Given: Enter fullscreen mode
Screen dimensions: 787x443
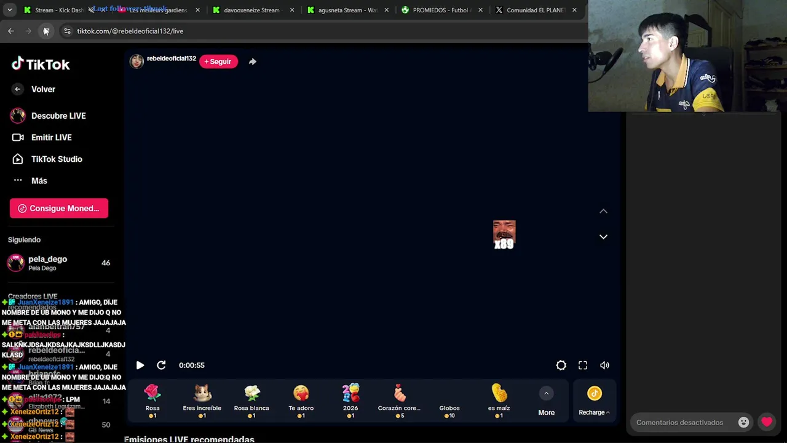Looking at the screenshot, I should coord(583,365).
